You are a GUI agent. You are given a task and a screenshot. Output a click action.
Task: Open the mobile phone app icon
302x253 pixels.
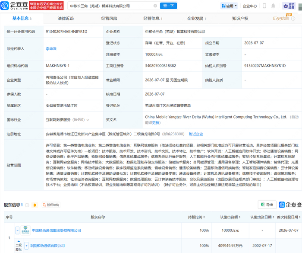tap(264, 6)
